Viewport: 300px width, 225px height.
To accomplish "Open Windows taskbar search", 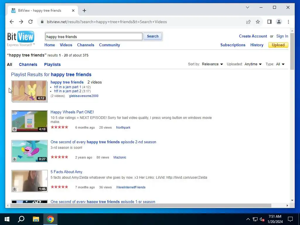I will [x=21, y=219].
